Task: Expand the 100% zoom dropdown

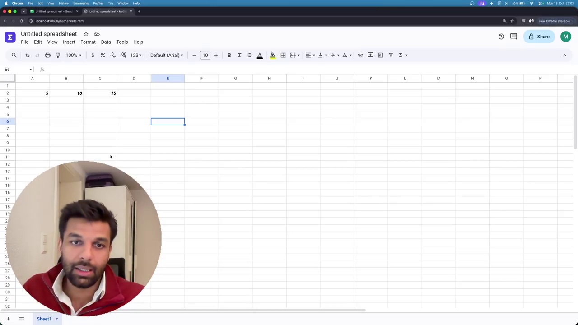Action: pyautogui.click(x=74, y=55)
